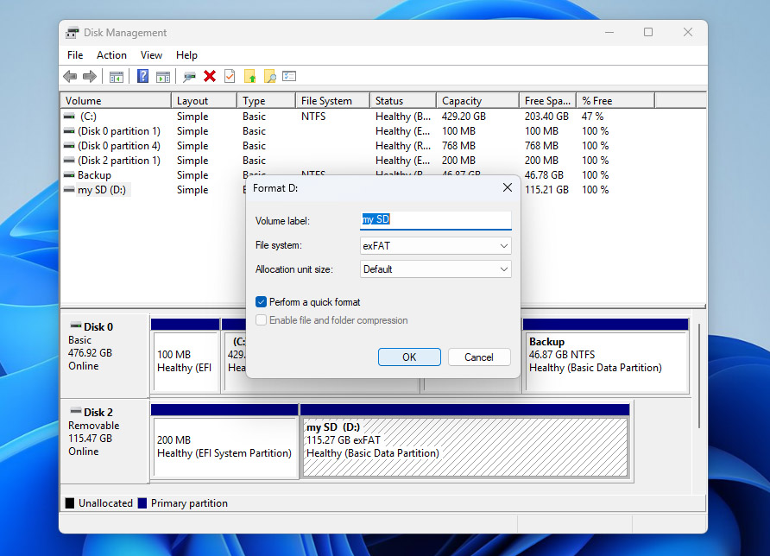Screen dimensions: 770x556
Task: Sort by the File System column header
Action: click(x=332, y=101)
